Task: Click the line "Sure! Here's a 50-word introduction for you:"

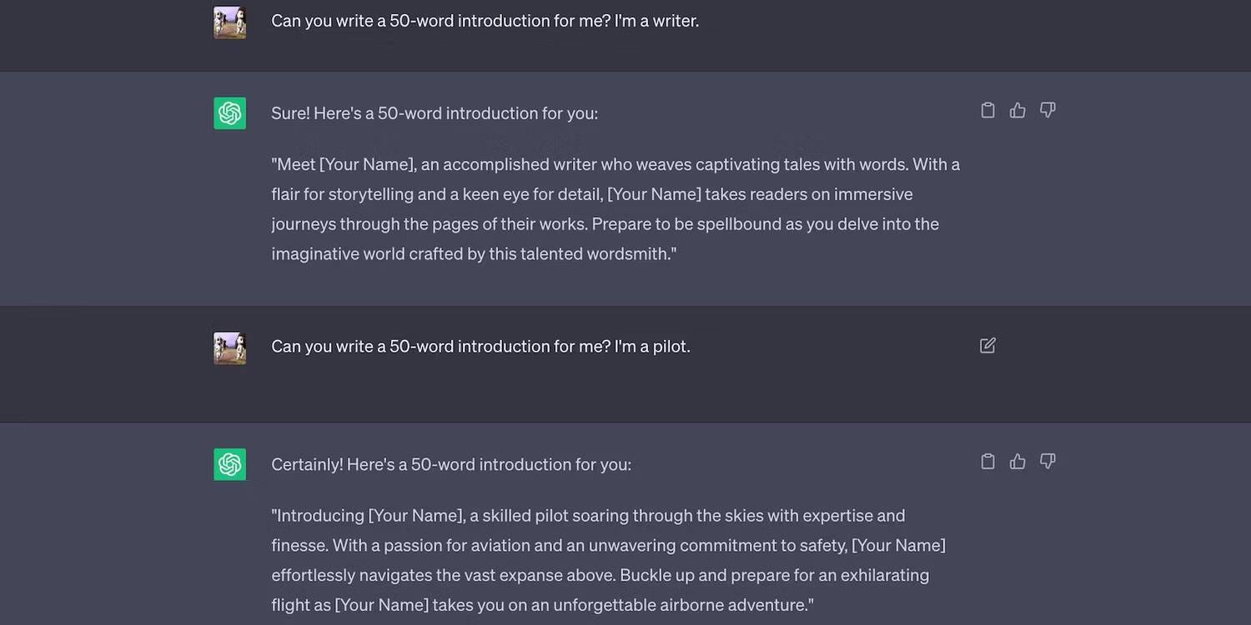Action: click(x=435, y=113)
